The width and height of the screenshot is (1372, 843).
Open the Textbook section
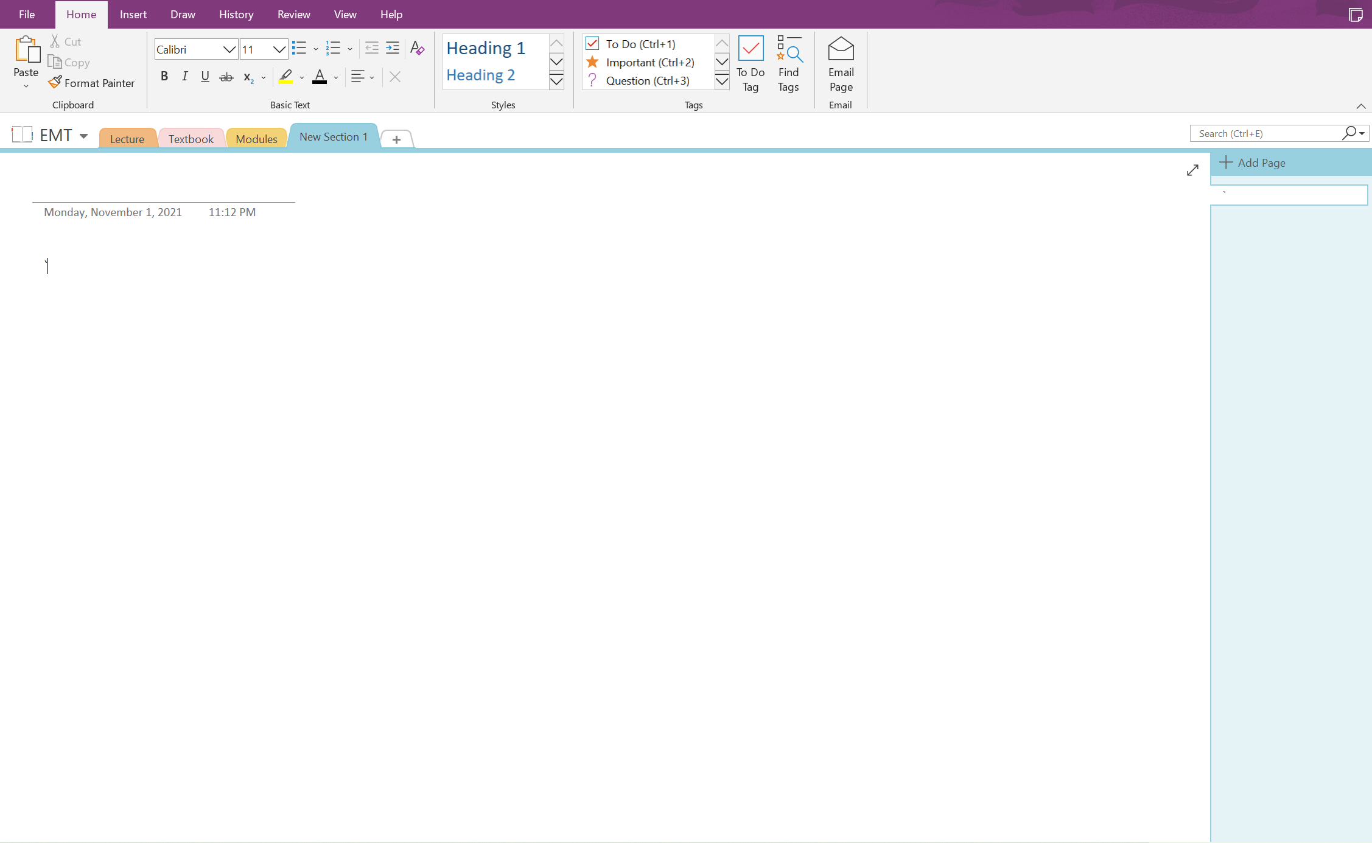191,138
